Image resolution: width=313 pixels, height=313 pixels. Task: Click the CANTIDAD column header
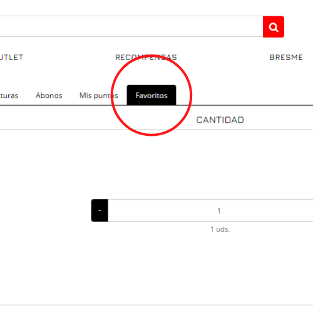click(220, 120)
